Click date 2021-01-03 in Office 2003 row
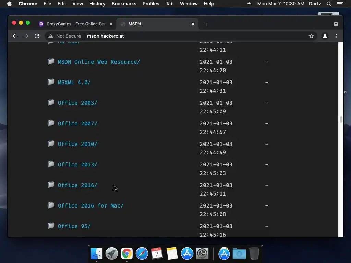The height and width of the screenshot is (263, 351). pyautogui.click(x=216, y=103)
